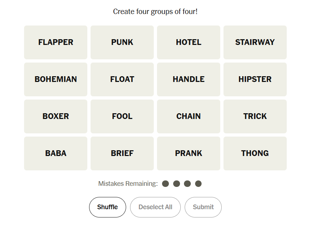Pick the HIPSTER word tile
Screen dimensions: 309x234
[x=255, y=79]
